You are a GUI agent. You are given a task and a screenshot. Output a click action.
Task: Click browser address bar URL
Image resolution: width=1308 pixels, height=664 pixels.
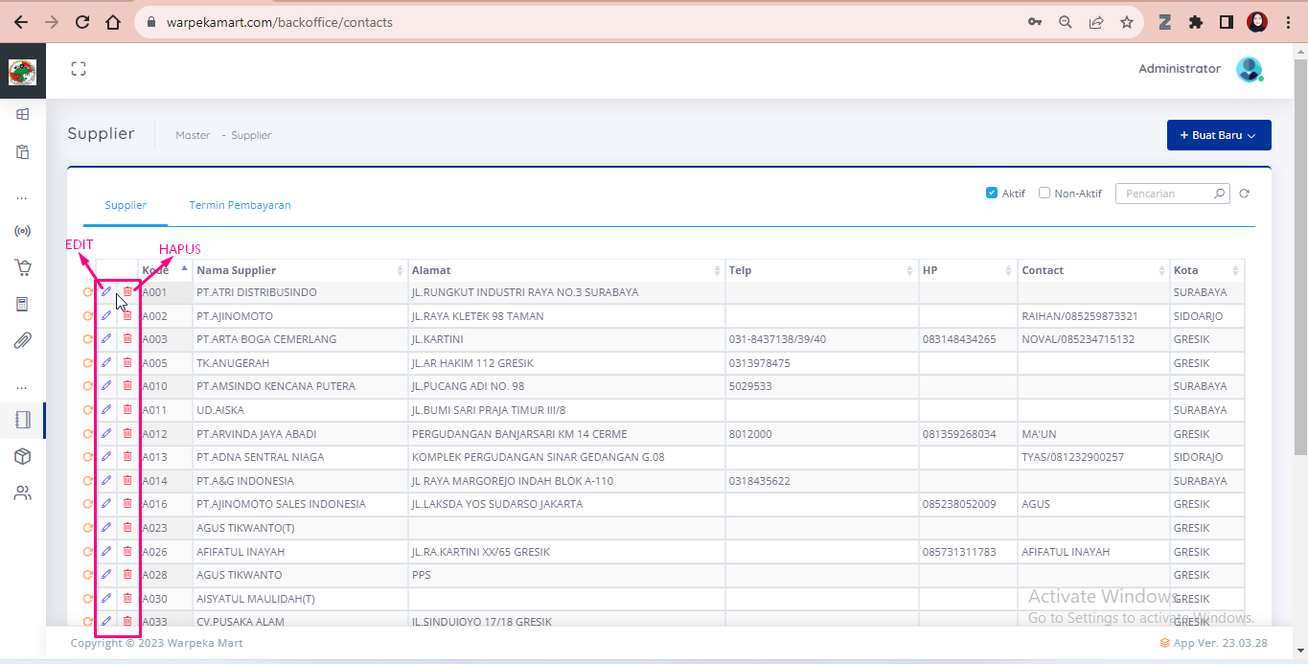280,22
